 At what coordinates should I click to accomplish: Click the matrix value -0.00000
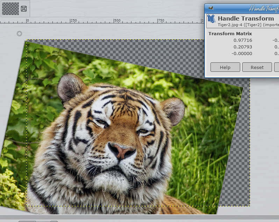coord(242,53)
